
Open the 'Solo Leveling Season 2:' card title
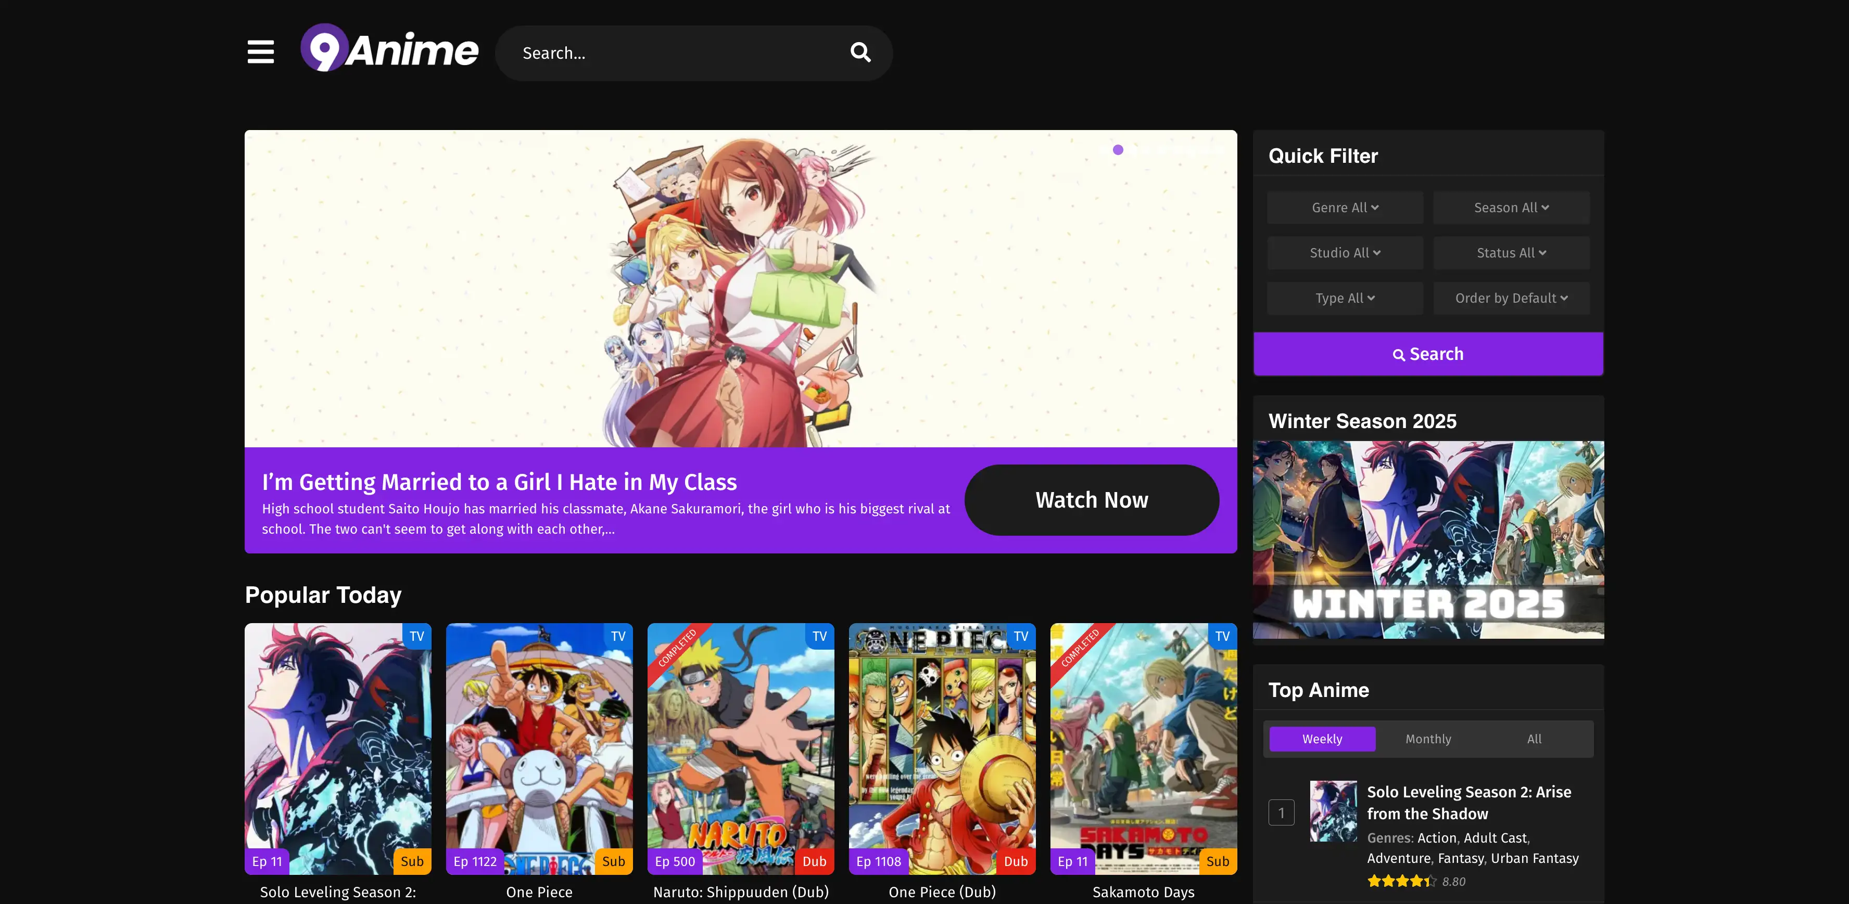point(338,892)
